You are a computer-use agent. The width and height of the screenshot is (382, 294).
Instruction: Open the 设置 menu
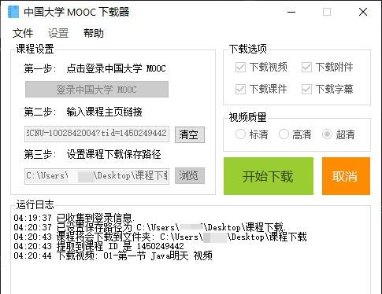pyautogui.click(x=58, y=33)
